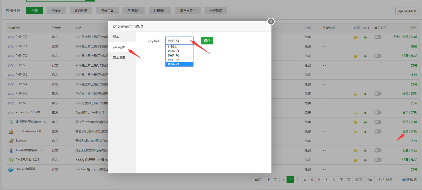Open folder icon for phpMyAdmin 4.8 row
The width and height of the screenshot is (422, 190).
tap(356, 132)
